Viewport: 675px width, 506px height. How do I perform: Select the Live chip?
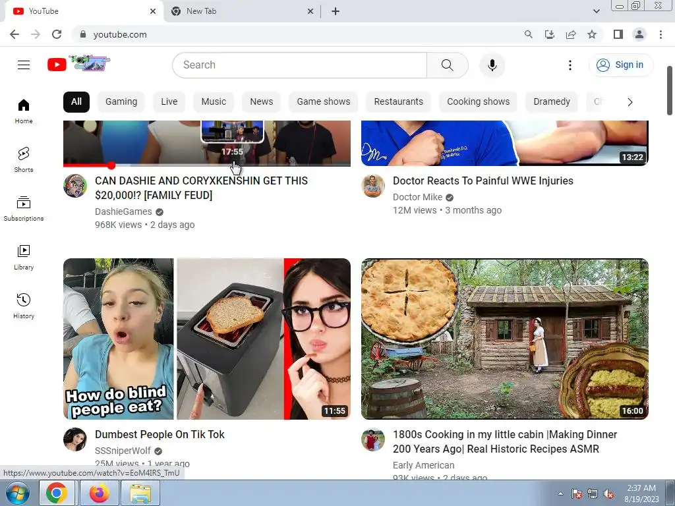pos(169,102)
